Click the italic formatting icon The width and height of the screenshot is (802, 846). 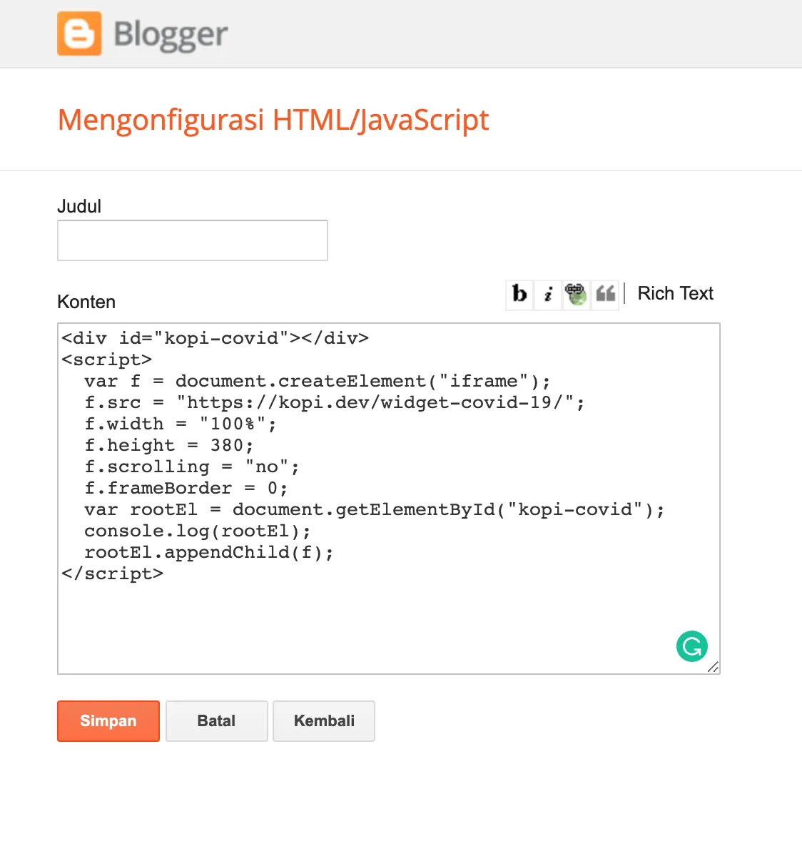(548, 294)
